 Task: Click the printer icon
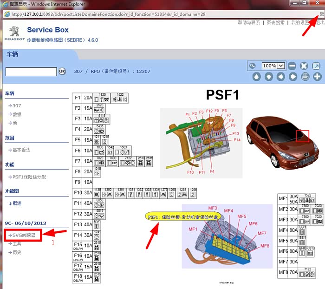pos(305,77)
